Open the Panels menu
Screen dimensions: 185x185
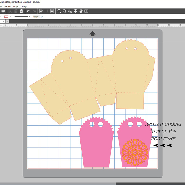(x=8, y=6)
